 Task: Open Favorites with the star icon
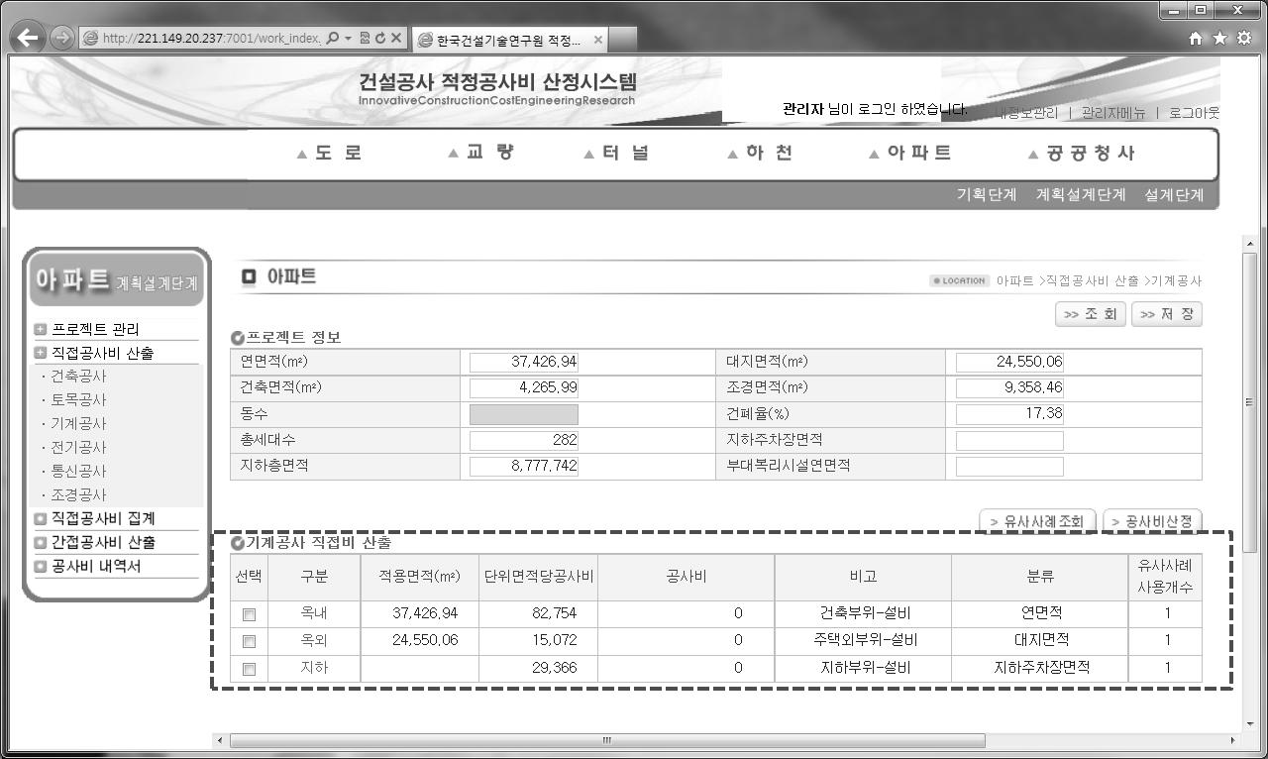pos(1219,38)
